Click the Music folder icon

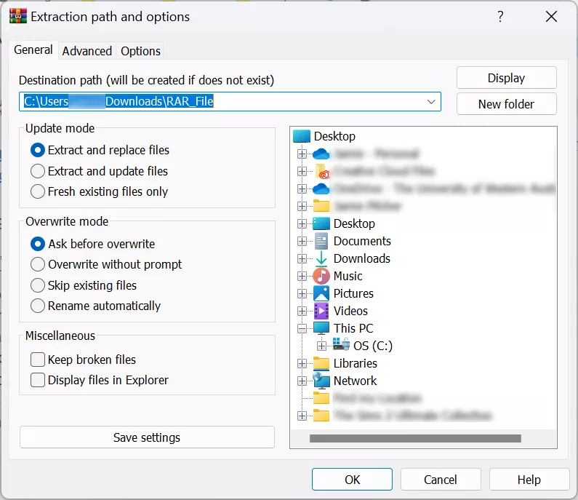tap(321, 277)
